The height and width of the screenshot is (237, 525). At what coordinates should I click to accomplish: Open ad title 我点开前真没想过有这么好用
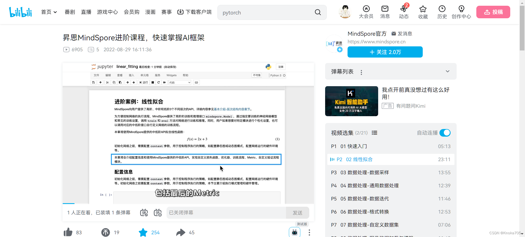(416, 93)
